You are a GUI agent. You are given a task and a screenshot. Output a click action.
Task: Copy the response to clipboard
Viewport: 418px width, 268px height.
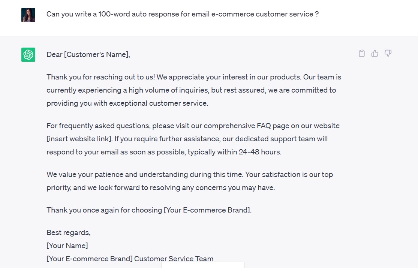click(x=362, y=53)
